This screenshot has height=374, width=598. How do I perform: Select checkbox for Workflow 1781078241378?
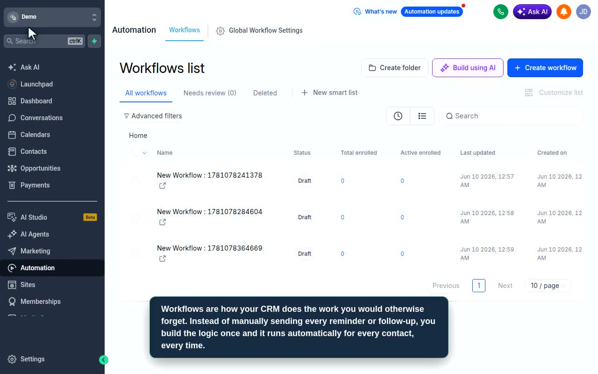(x=135, y=181)
